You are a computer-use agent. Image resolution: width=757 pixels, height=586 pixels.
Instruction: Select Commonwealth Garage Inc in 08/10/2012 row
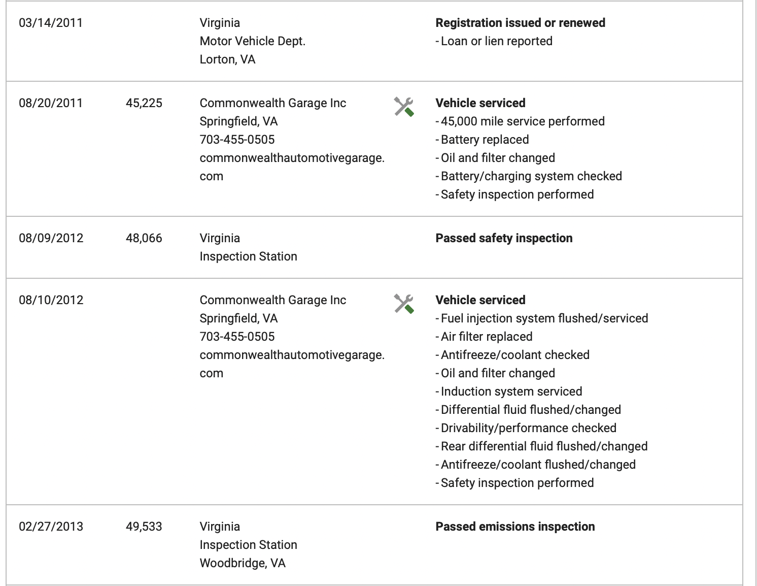273,300
